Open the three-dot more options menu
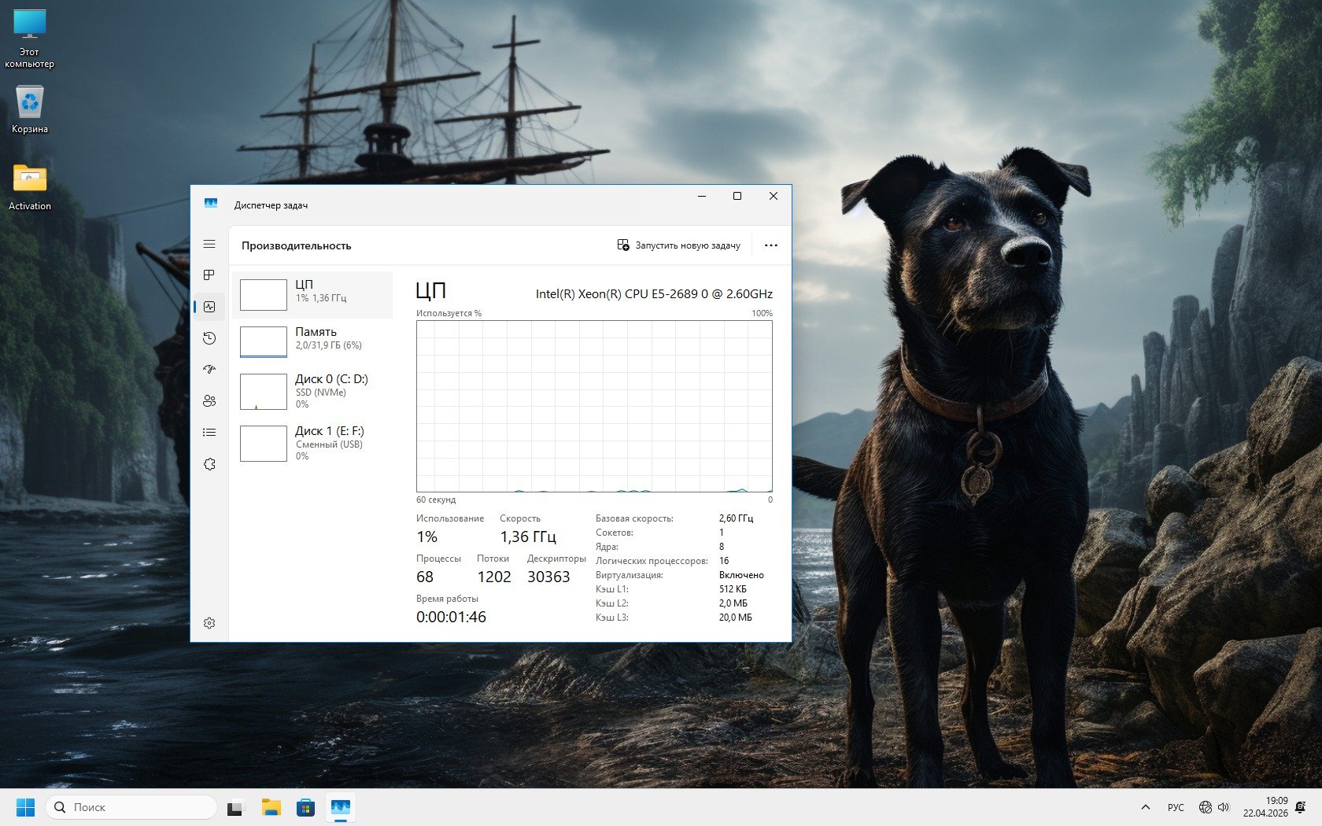Screen dimensions: 1322x826 [770, 245]
